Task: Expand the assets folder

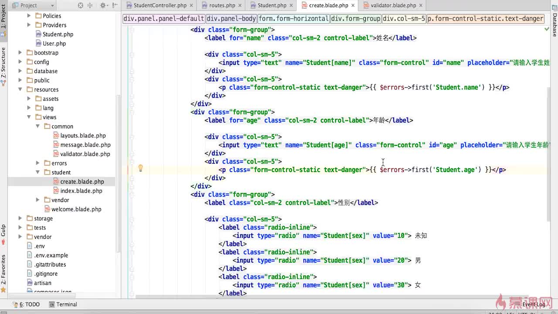Action: pos(29,99)
